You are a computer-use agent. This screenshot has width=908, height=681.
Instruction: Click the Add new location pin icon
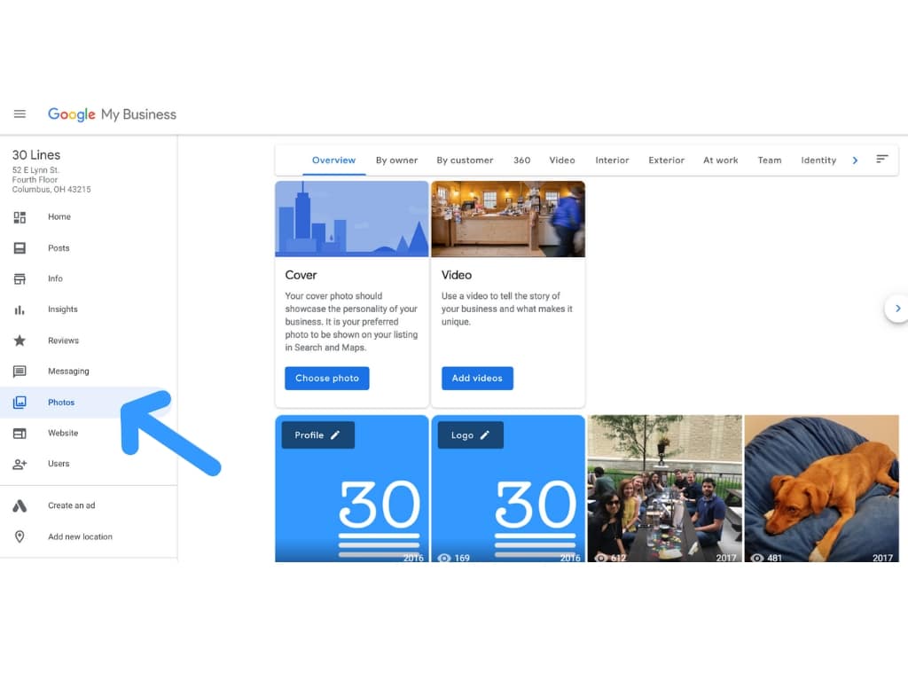coord(20,536)
